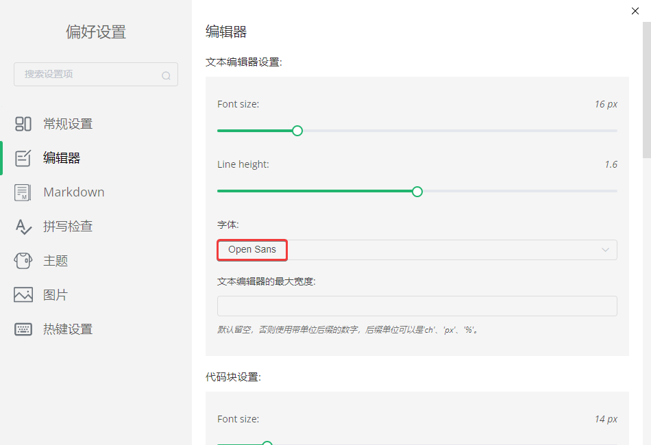Click the 编辑器 editor pencil icon
Image resolution: width=651 pixels, height=445 pixels.
tap(23, 157)
